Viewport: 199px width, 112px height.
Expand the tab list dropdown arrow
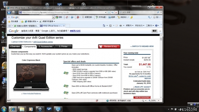pos(12,26)
